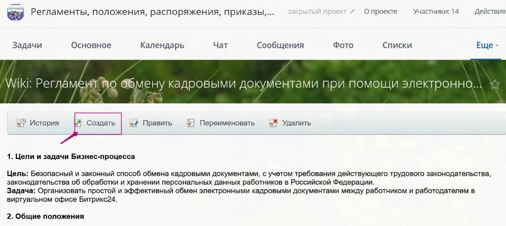This screenshot has width=506, height=226.
Task: Switch to the Чат tab
Action: point(220,45)
